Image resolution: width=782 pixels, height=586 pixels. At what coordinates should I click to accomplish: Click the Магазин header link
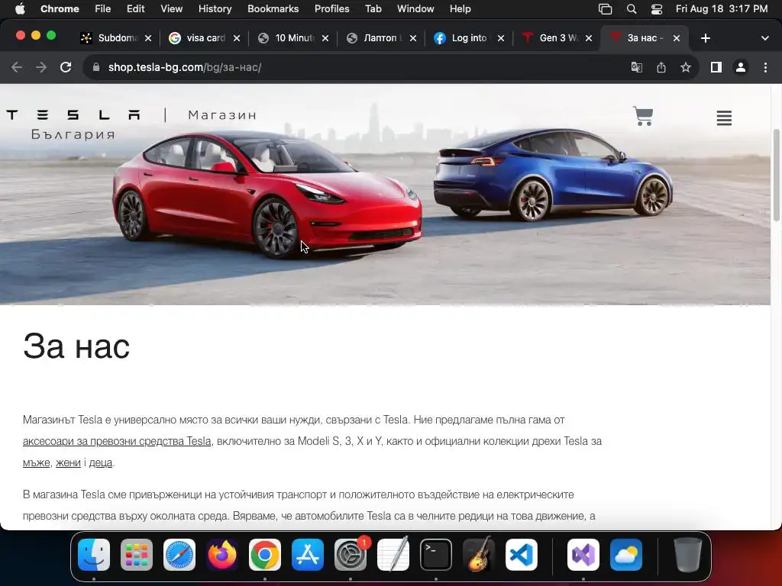tap(222, 115)
